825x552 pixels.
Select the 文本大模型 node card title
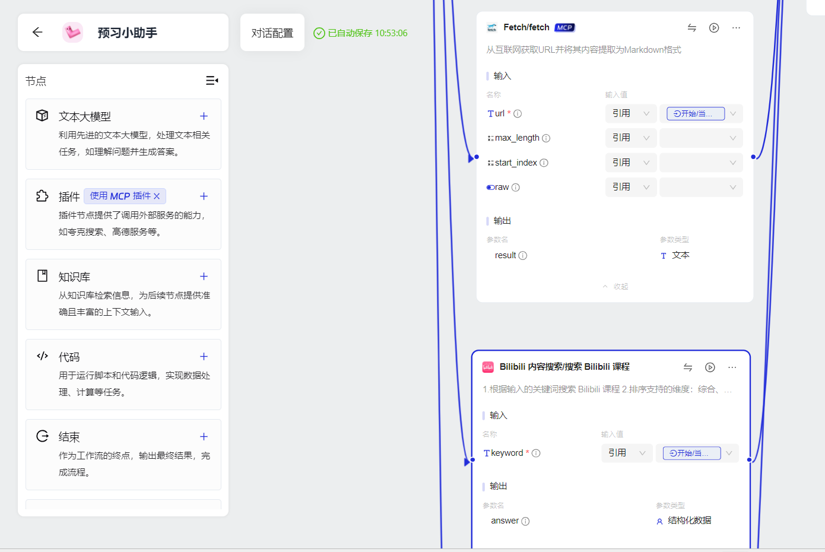point(84,117)
